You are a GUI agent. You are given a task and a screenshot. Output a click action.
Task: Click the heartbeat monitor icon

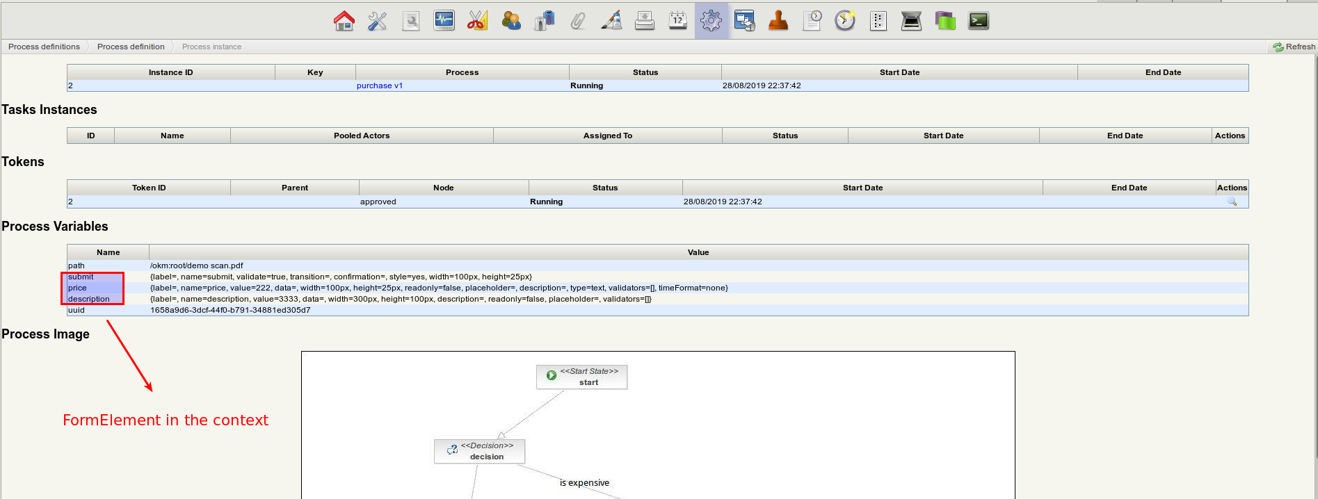click(444, 21)
